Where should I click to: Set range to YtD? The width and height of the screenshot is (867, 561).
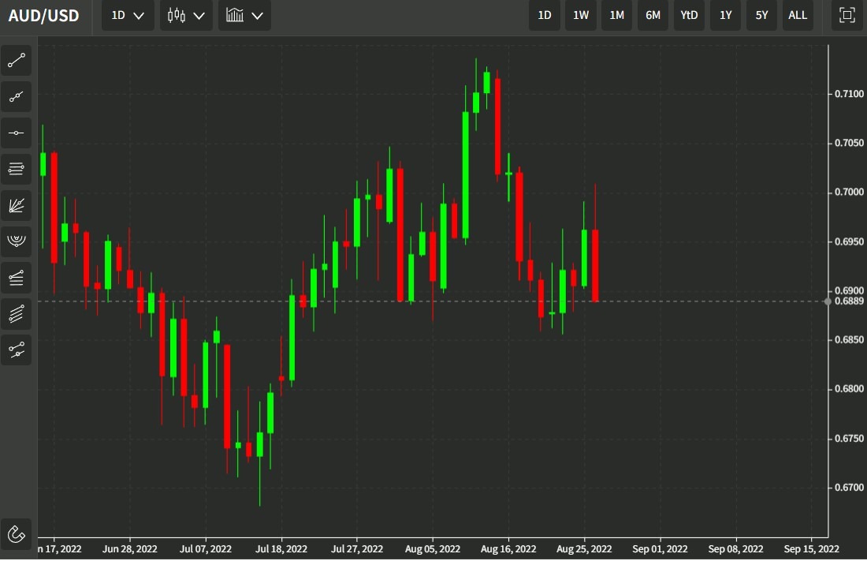point(689,16)
